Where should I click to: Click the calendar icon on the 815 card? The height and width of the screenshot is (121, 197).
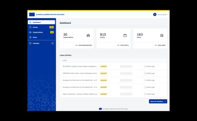[x=125, y=35]
